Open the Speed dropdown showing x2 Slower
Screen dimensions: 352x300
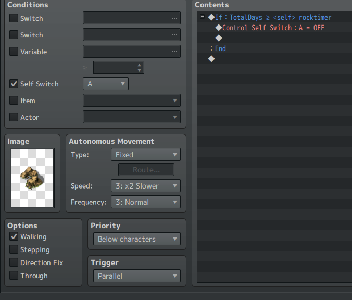(x=146, y=186)
